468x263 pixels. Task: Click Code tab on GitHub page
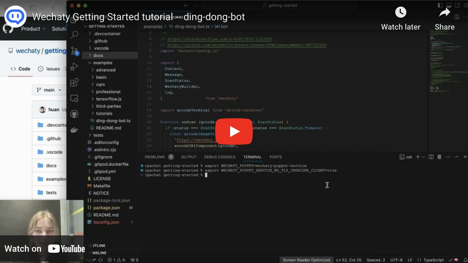20,69
